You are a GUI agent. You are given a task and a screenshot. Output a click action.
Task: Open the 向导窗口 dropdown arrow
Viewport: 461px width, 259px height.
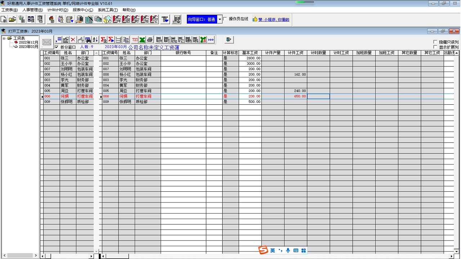pyautogui.click(x=220, y=19)
